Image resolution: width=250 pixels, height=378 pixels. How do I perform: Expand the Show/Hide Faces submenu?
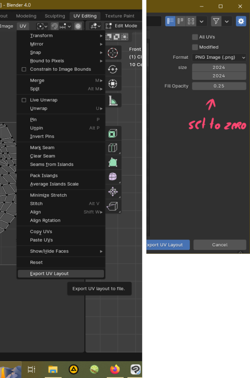tap(61, 251)
